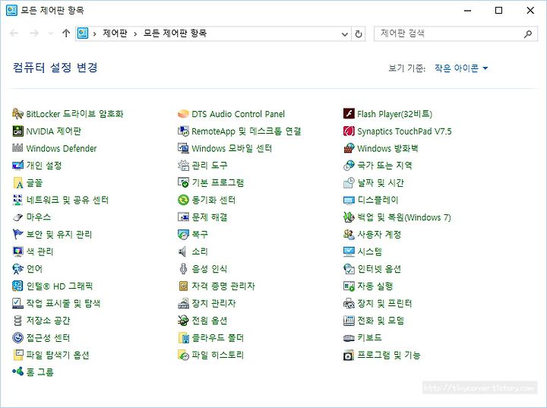The image size is (547, 408).
Task: Open the 시스템 link
Action: pos(370,251)
